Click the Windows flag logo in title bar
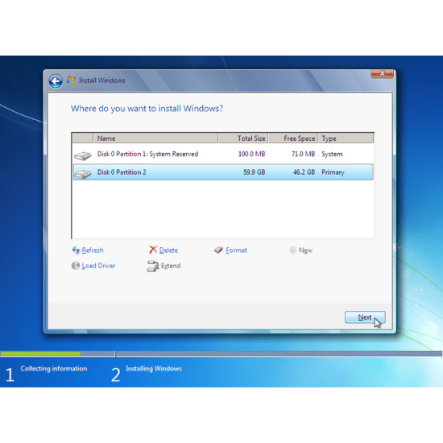Viewport: 443px width, 443px height. click(x=71, y=81)
